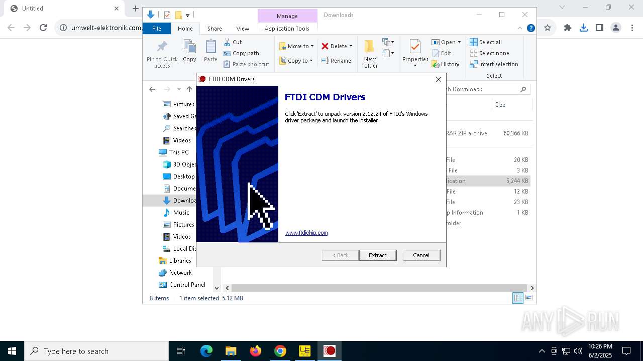The width and height of the screenshot is (643, 361).
Task: Click Paste shortcut in the ribbon
Action: (x=247, y=64)
